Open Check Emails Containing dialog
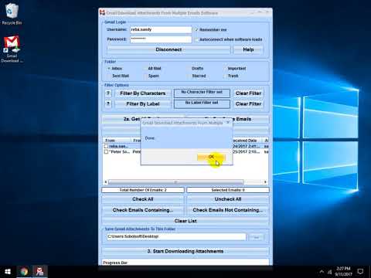 tap(143, 210)
